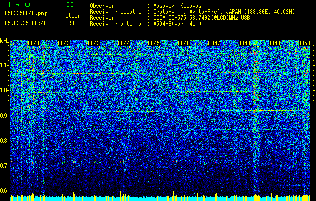Click the 0843 time marker
The width and height of the screenshot is (316, 201).
pyautogui.click(x=94, y=43)
